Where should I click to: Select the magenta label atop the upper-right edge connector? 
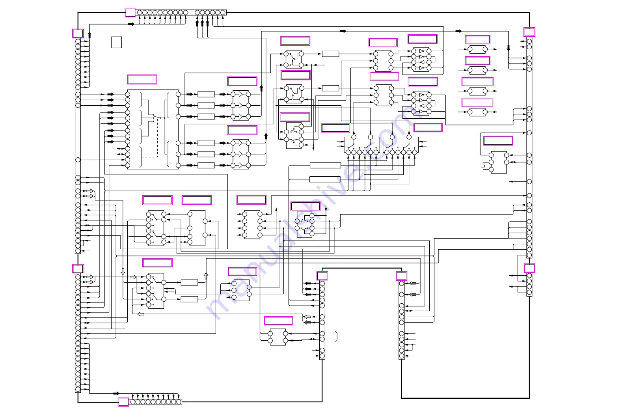(x=529, y=32)
